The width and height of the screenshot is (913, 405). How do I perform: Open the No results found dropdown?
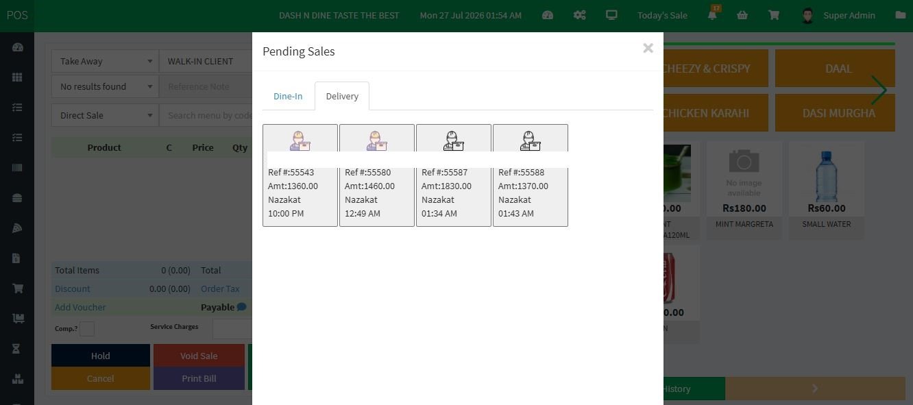[x=105, y=86]
